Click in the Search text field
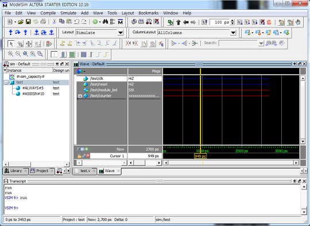This screenshot has width=310, height=226. 238,43
